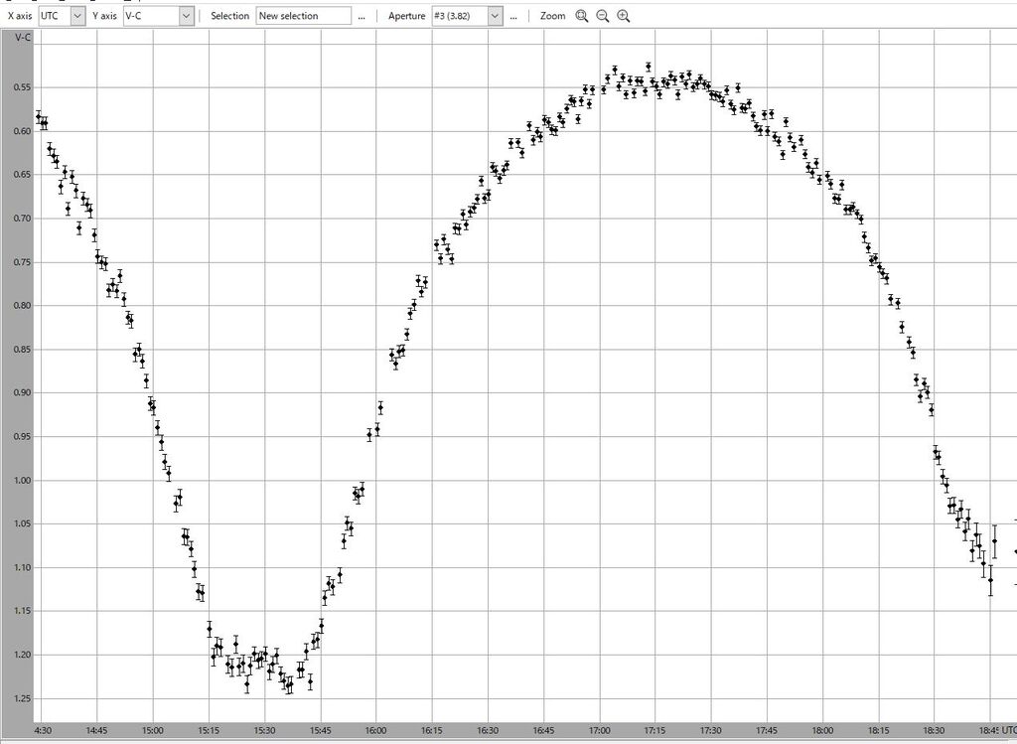
Task: Click the New selection field
Action: pyautogui.click(x=304, y=16)
